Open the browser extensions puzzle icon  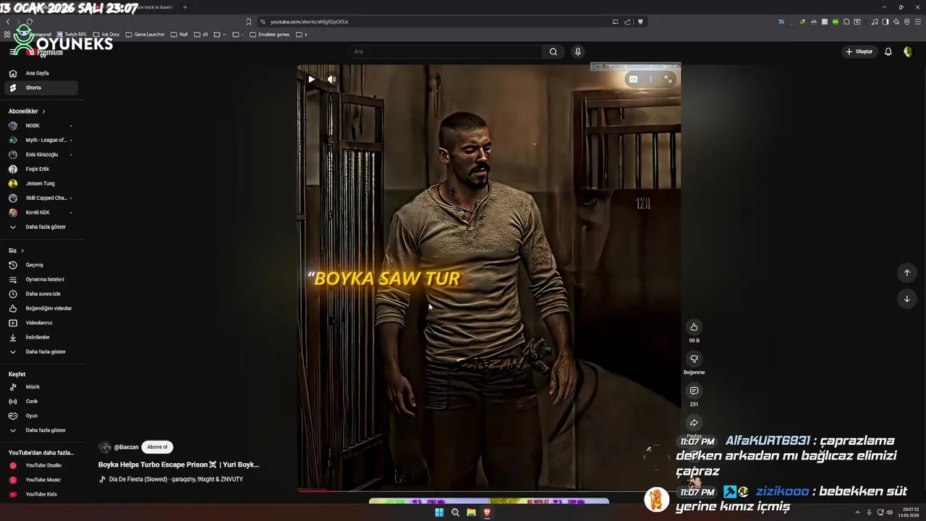coord(846,22)
